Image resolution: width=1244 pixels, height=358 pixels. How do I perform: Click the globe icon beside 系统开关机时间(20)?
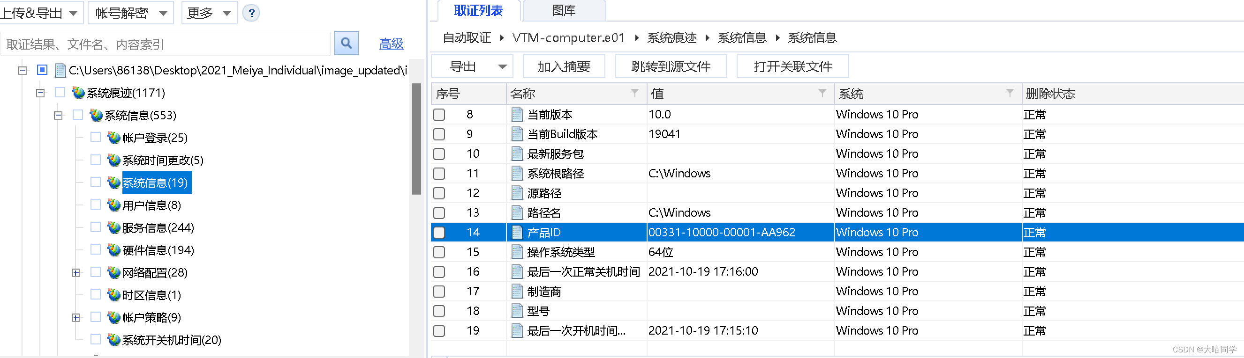113,340
